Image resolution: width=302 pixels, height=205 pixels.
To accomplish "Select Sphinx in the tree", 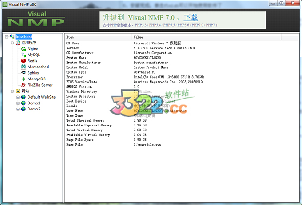I will (33, 73).
